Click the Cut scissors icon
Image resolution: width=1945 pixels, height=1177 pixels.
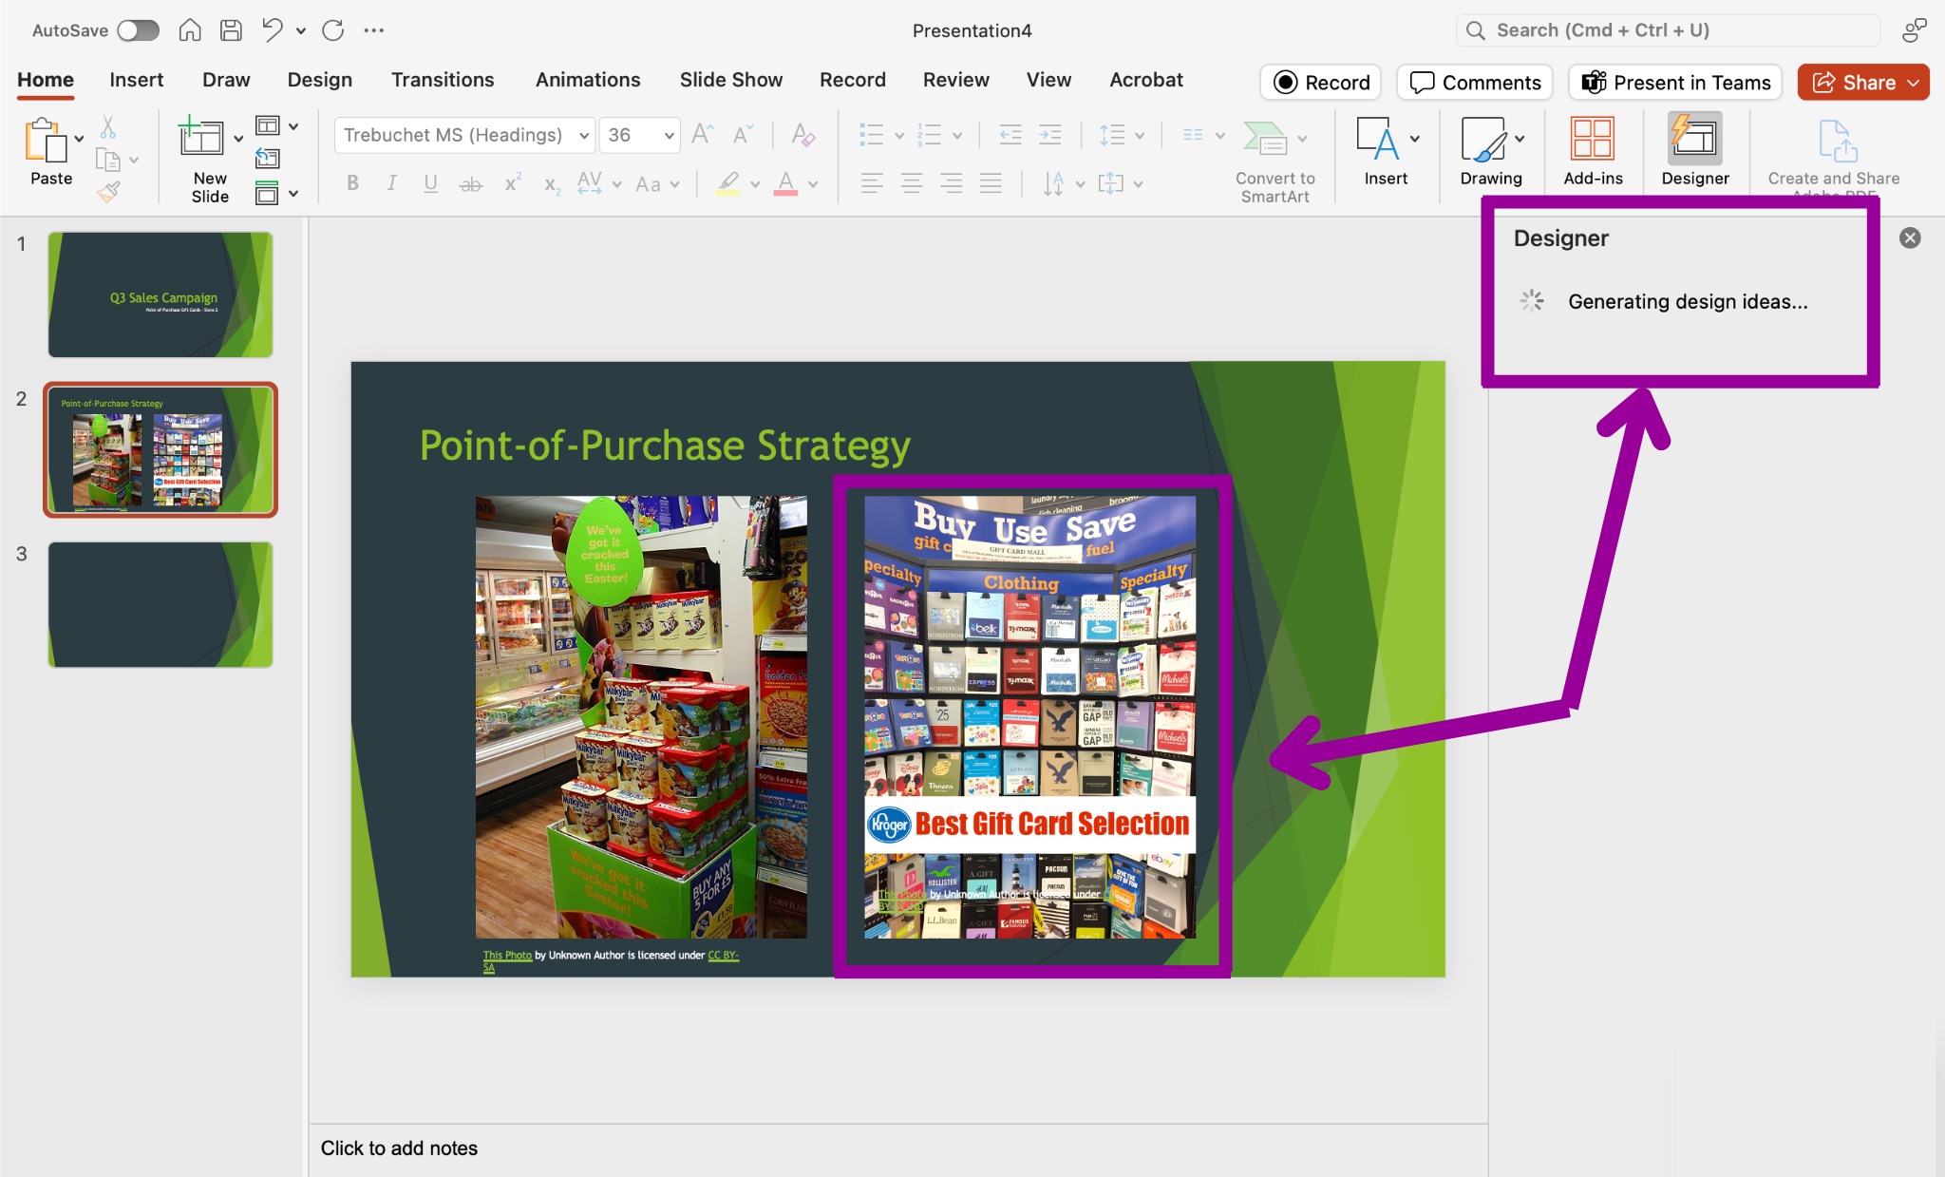tap(108, 126)
